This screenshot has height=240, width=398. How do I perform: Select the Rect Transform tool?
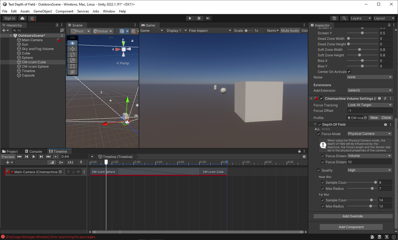tap(72, 66)
